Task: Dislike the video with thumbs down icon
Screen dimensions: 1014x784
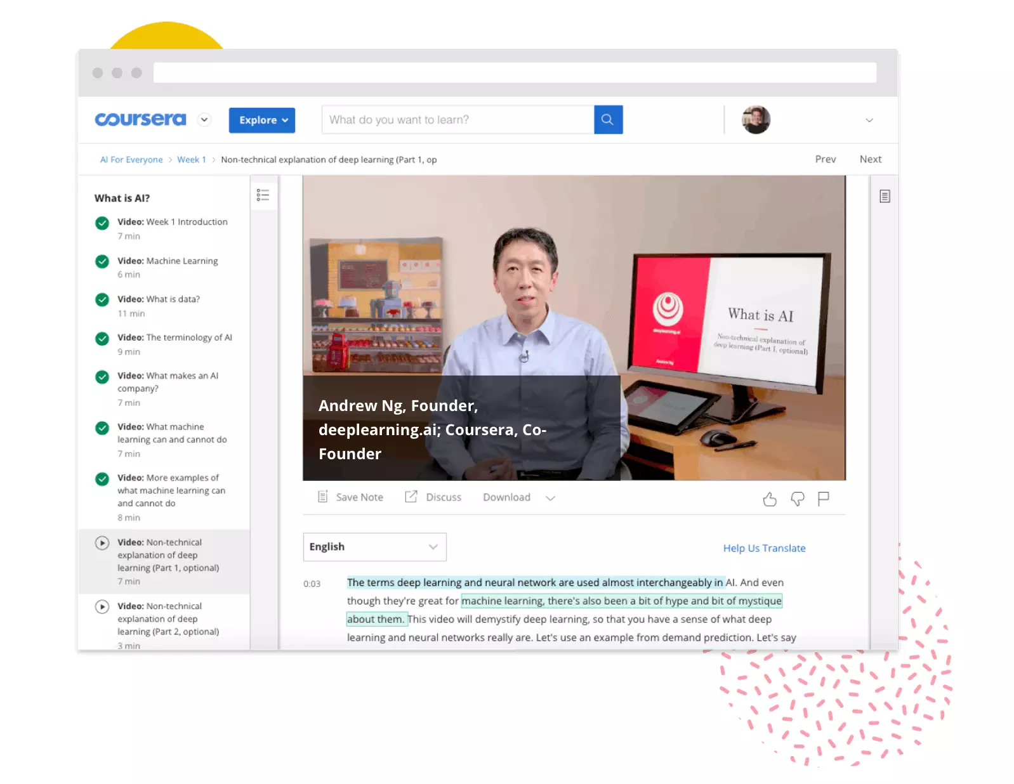Action: pyautogui.click(x=797, y=499)
